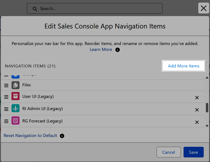Open the Learn More link
The width and height of the screenshot is (210, 162).
101,49
